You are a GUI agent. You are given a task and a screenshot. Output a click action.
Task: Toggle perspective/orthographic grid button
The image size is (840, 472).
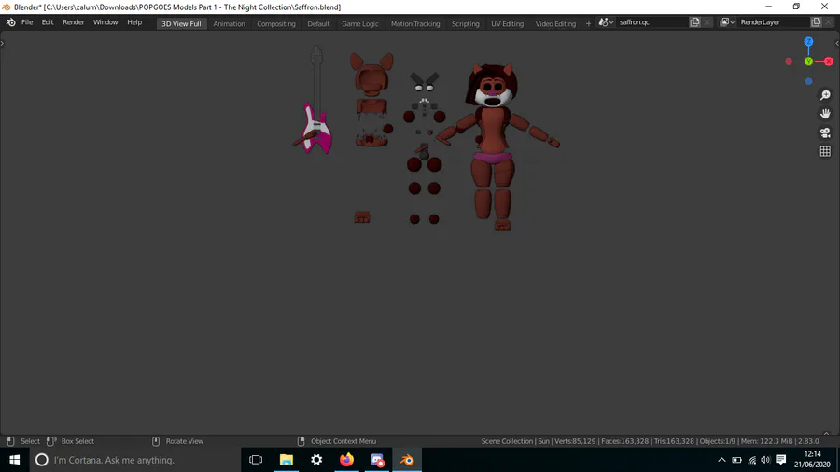825,151
